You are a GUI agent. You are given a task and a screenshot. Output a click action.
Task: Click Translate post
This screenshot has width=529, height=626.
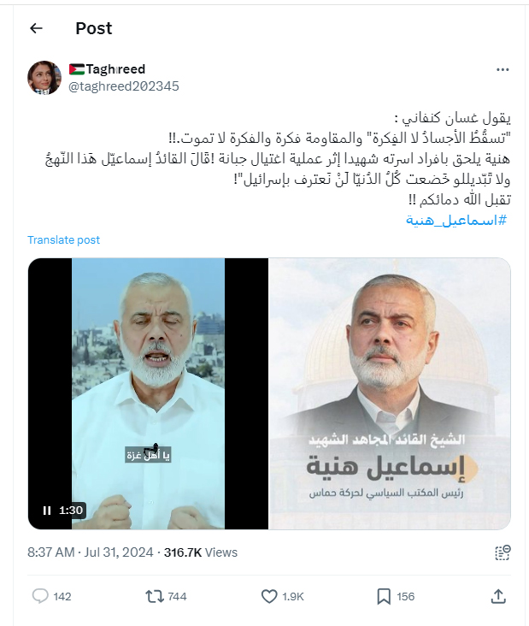pyautogui.click(x=63, y=240)
